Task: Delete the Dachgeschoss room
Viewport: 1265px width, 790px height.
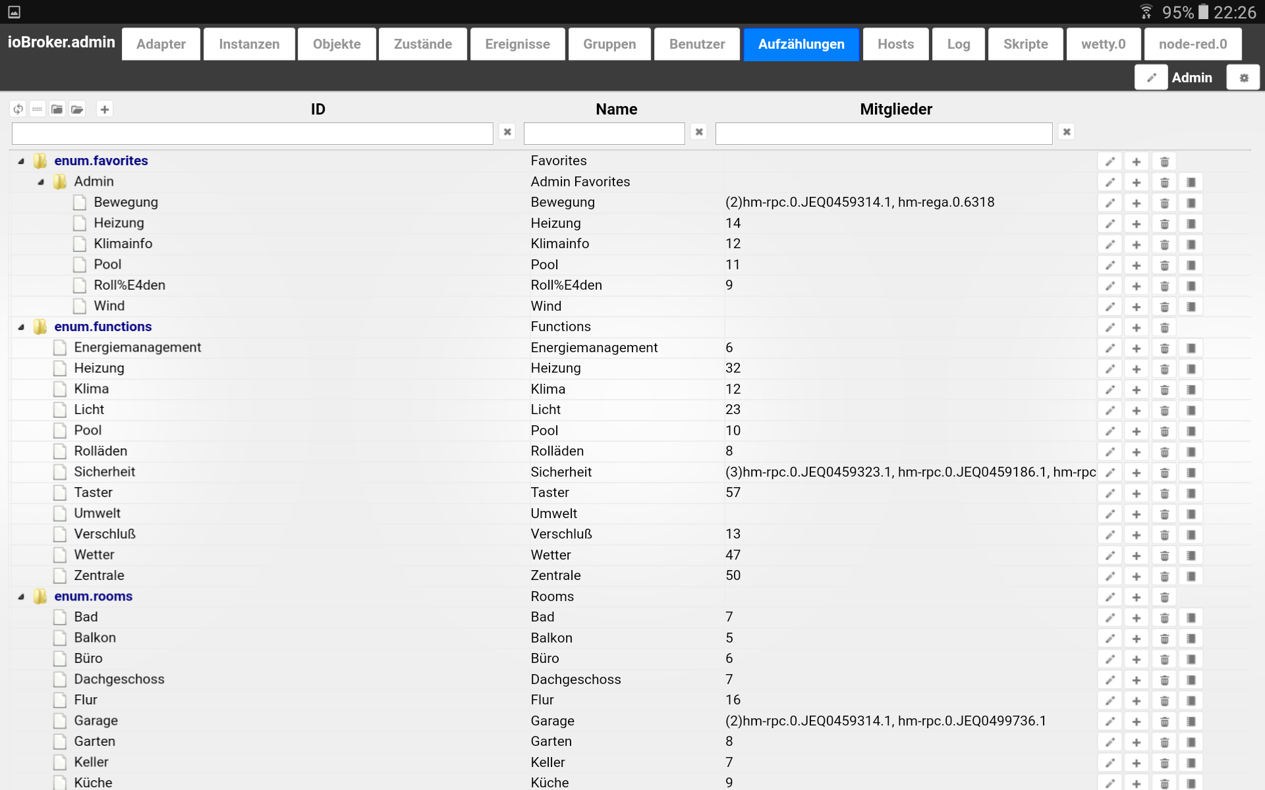Action: [1164, 680]
